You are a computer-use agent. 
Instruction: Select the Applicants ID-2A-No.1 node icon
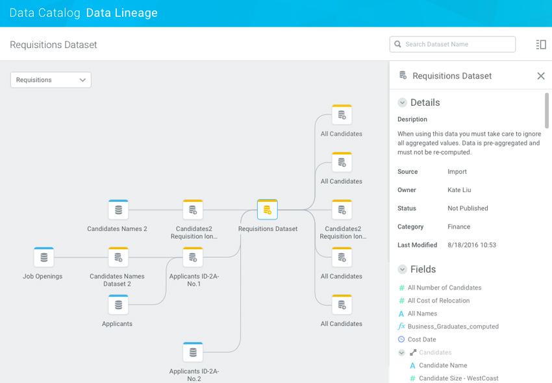(x=193, y=258)
